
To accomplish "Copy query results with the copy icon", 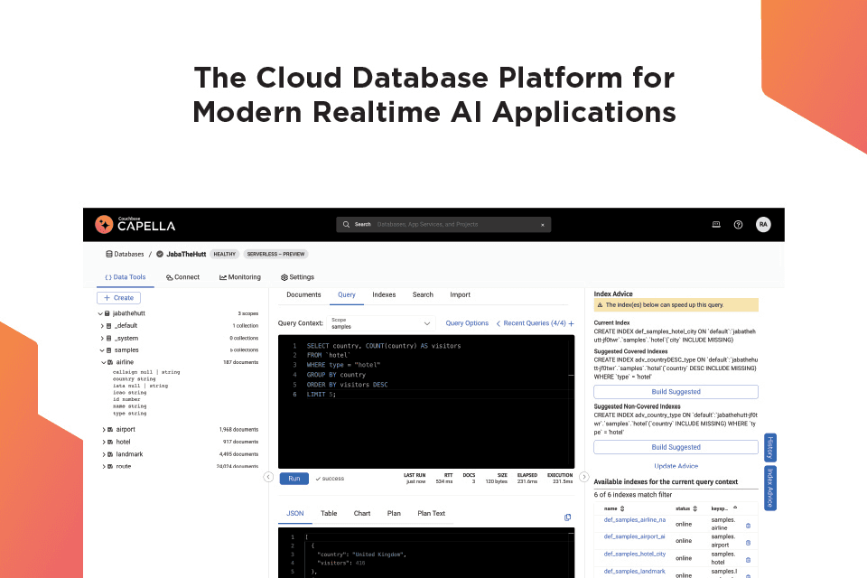I will point(567,517).
